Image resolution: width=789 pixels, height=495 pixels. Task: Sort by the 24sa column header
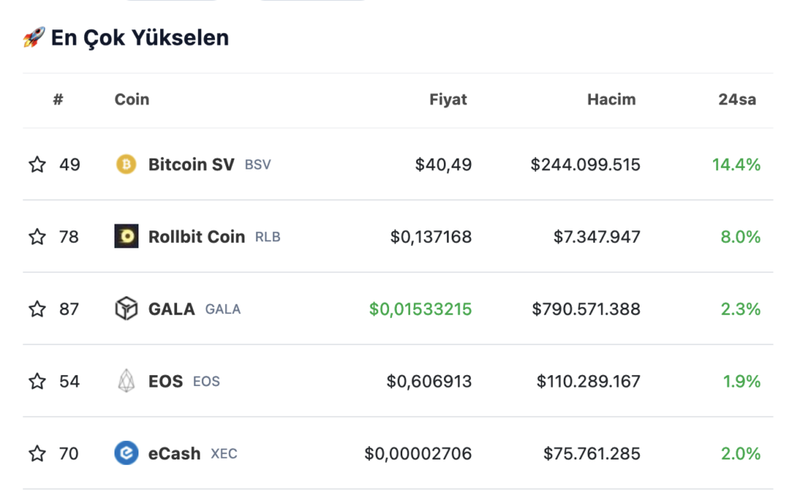coord(737,100)
